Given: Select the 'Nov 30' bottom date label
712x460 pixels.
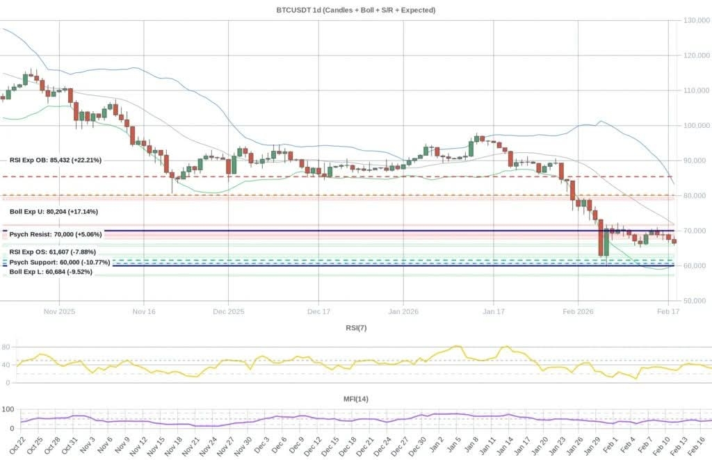Looking at the screenshot, I should (244, 447).
